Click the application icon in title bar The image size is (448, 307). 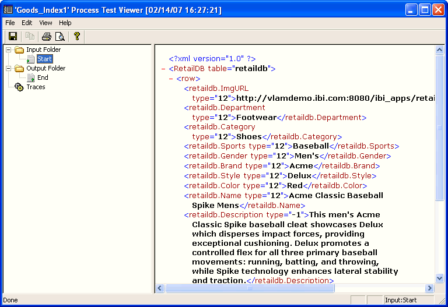(8, 9)
